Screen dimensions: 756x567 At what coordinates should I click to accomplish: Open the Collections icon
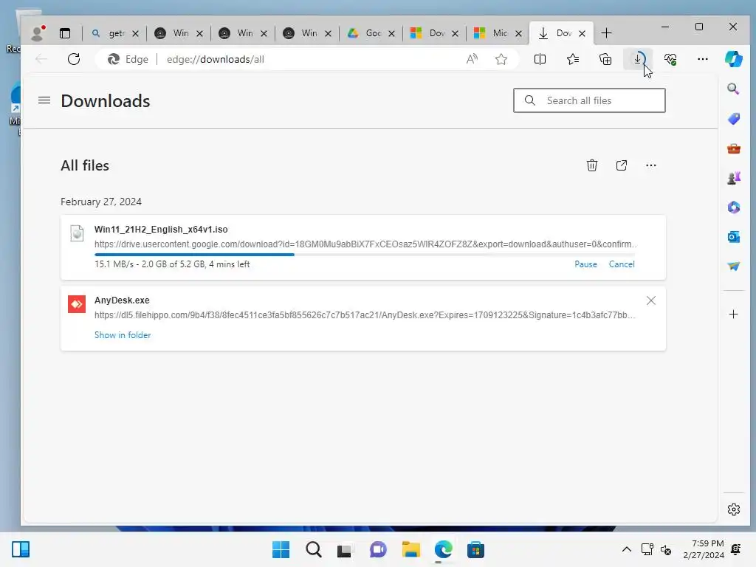pyautogui.click(x=605, y=59)
